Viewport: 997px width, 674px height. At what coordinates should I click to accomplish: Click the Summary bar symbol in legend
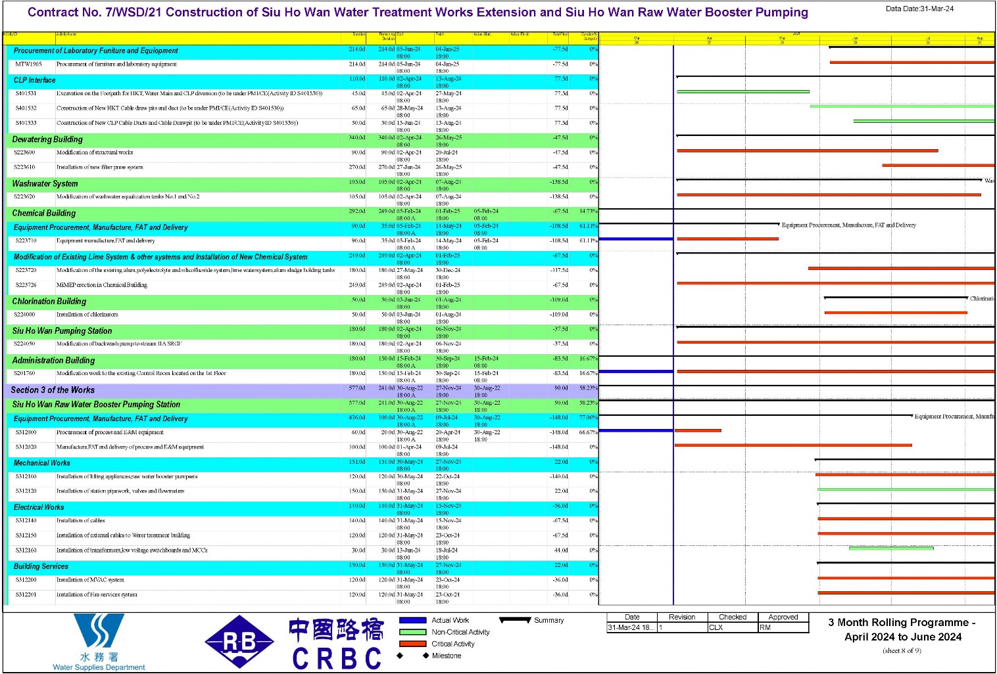tap(515, 619)
